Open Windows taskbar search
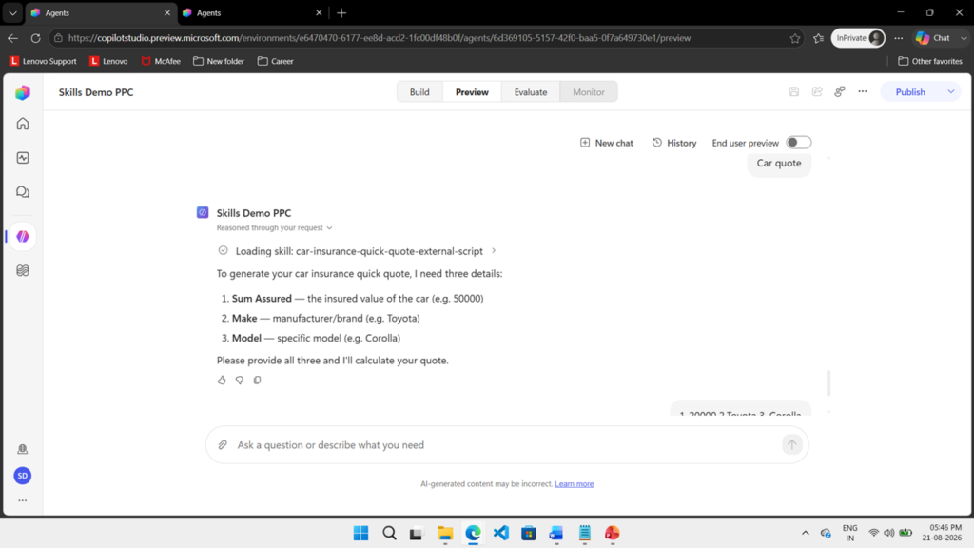 [389, 533]
